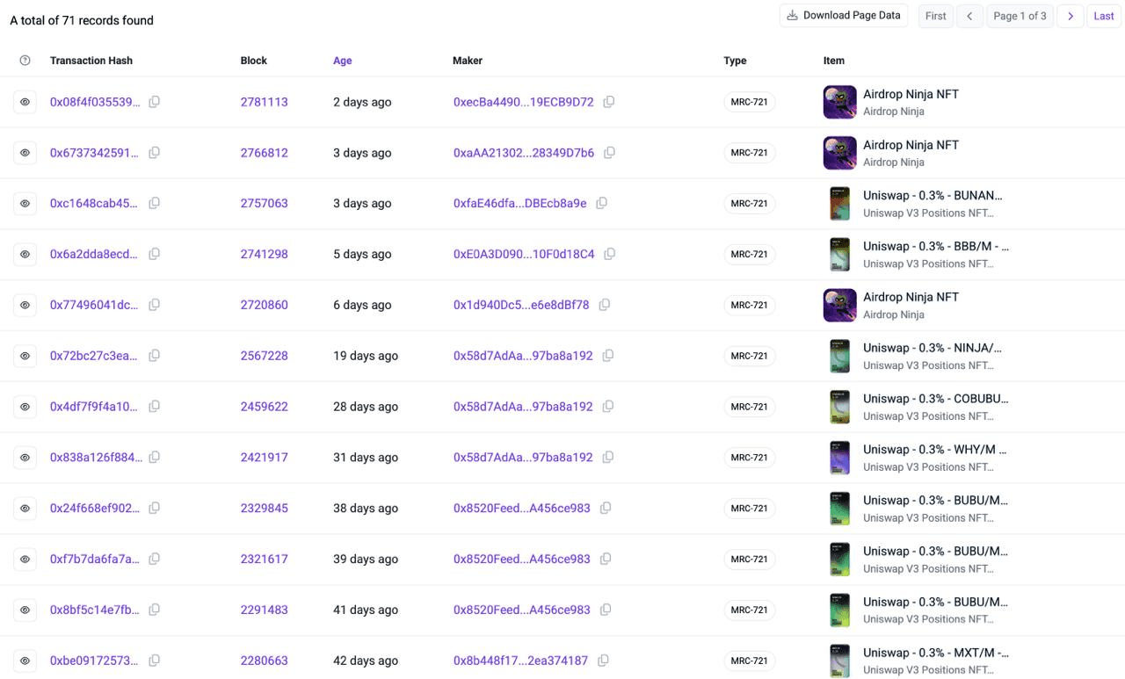Toggle Age column display format

pos(343,61)
